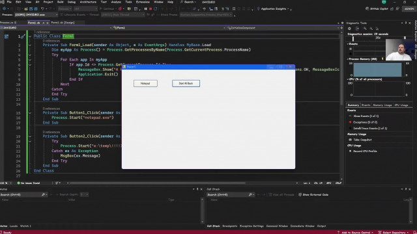417x234 pixels.
Task: Select Events tab in Diagnostic Tools
Action: pyautogui.click(x=366, y=105)
